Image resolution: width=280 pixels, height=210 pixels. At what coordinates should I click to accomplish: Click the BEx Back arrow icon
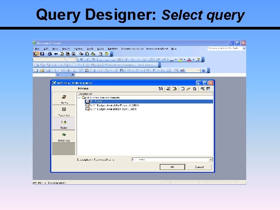click(56, 54)
